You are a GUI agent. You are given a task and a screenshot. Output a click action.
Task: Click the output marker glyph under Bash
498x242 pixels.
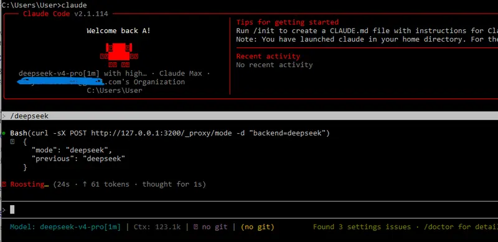(12, 142)
